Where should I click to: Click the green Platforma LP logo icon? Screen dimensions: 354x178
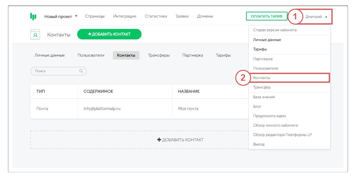pyautogui.click(x=33, y=16)
